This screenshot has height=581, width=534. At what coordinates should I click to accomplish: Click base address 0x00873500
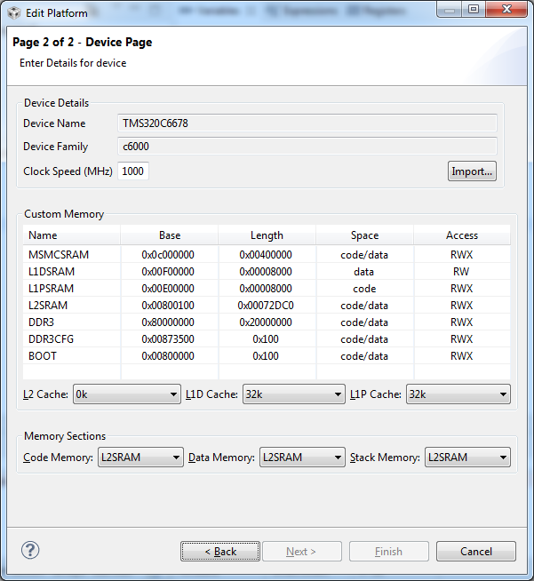coord(168,339)
